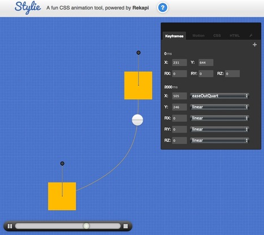This screenshot has height=235, width=264.
Task: Click the Y field with value 246
Action: (x=179, y=107)
